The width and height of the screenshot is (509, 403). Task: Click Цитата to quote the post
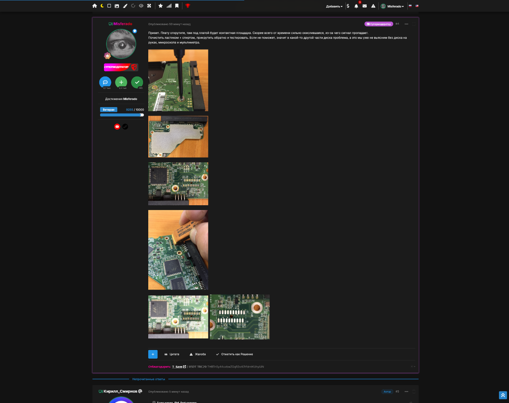tap(172, 354)
